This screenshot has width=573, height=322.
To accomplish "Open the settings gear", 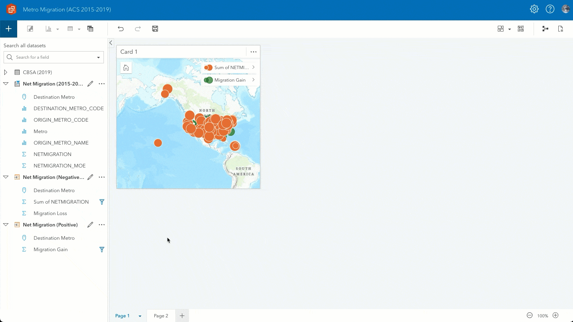I will [534, 9].
